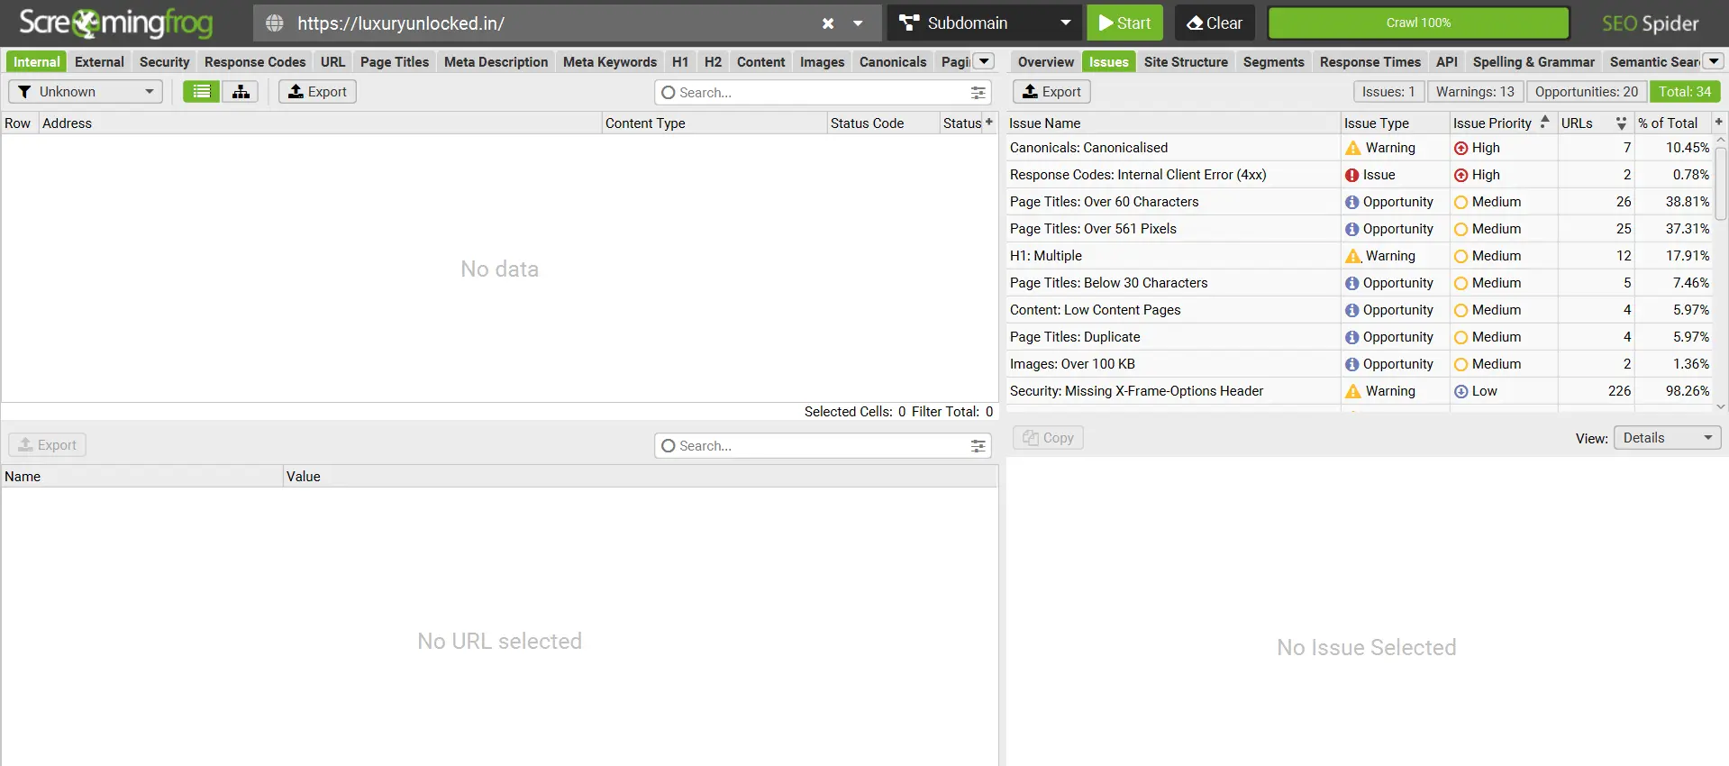Open the Spelling & Grammar tab
This screenshot has width=1729, height=766.
tap(1533, 61)
